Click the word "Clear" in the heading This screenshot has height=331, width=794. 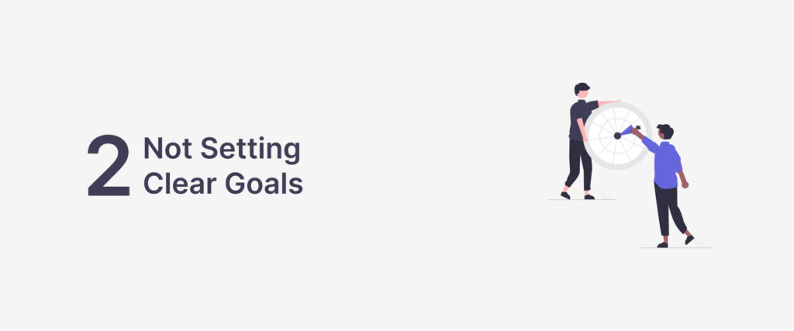click(178, 184)
